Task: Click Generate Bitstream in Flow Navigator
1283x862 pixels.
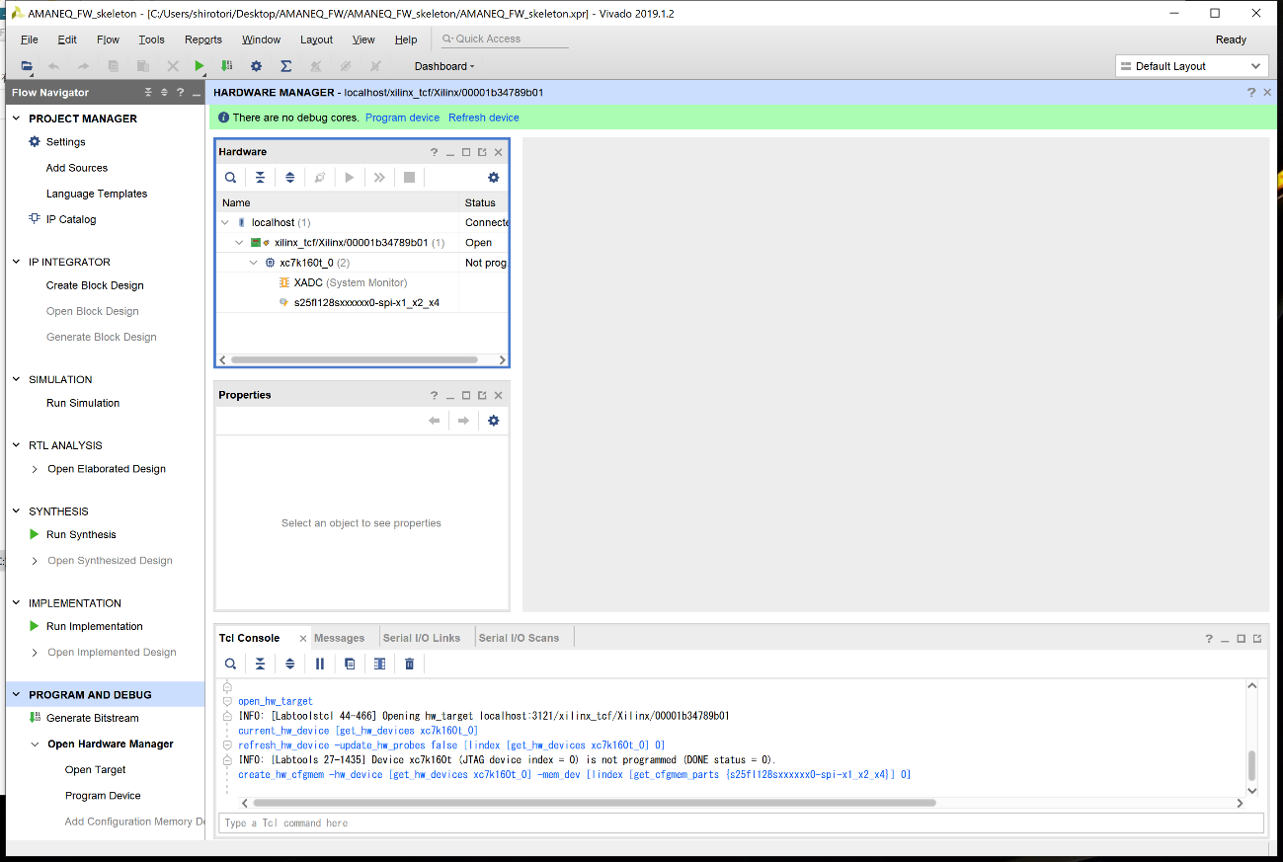Action: click(x=92, y=718)
